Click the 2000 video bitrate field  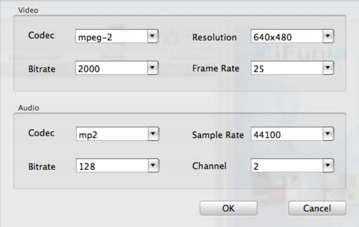point(111,69)
